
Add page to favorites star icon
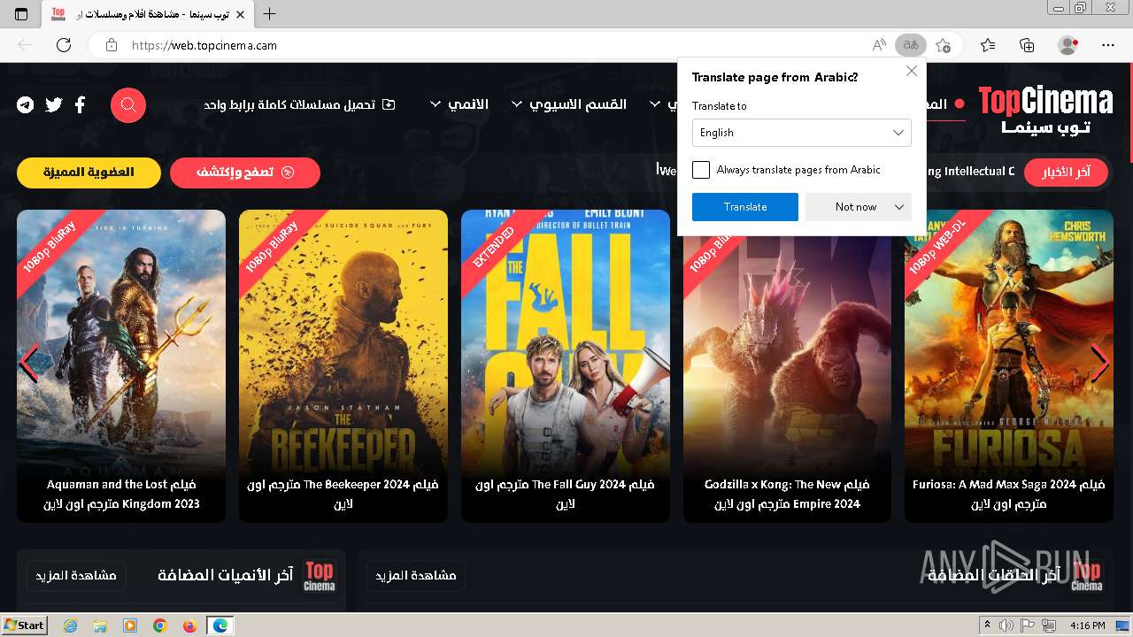tap(944, 45)
